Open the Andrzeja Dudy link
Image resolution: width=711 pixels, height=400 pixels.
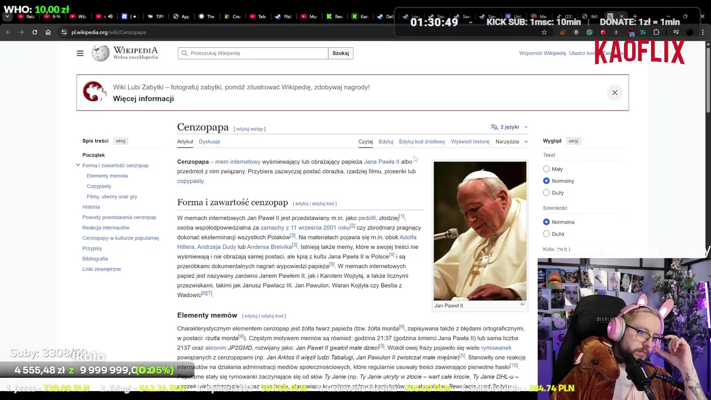point(217,247)
